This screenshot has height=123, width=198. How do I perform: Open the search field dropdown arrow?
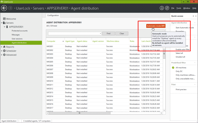(x=100, y=33)
